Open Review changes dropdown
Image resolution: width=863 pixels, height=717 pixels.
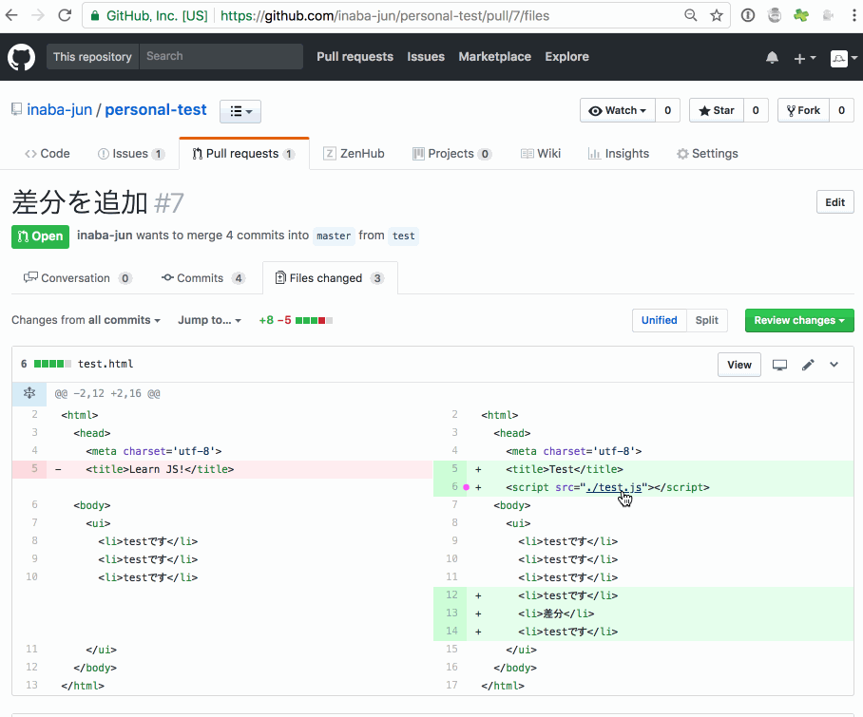click(x=799, y=321)
